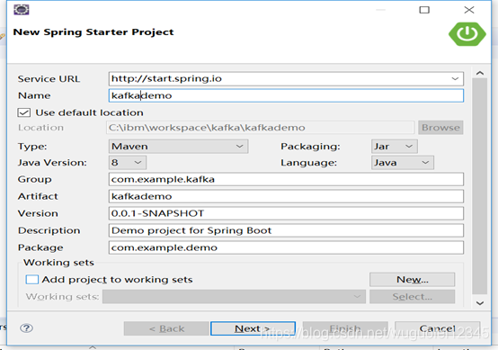Click the Spring Boot power logo
498x350 pixels.
click(x=467, y=33)
